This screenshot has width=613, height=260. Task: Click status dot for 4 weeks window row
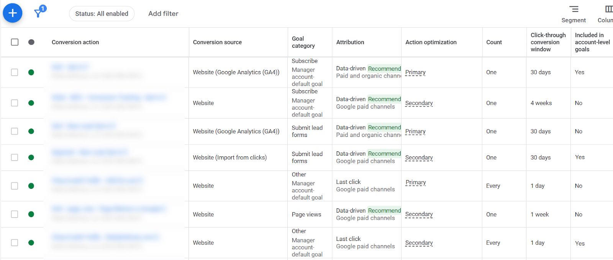point(31,103)
